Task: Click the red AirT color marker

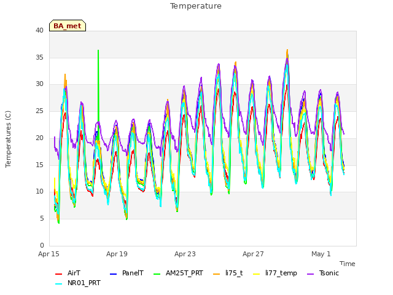Action: (58, 274)
